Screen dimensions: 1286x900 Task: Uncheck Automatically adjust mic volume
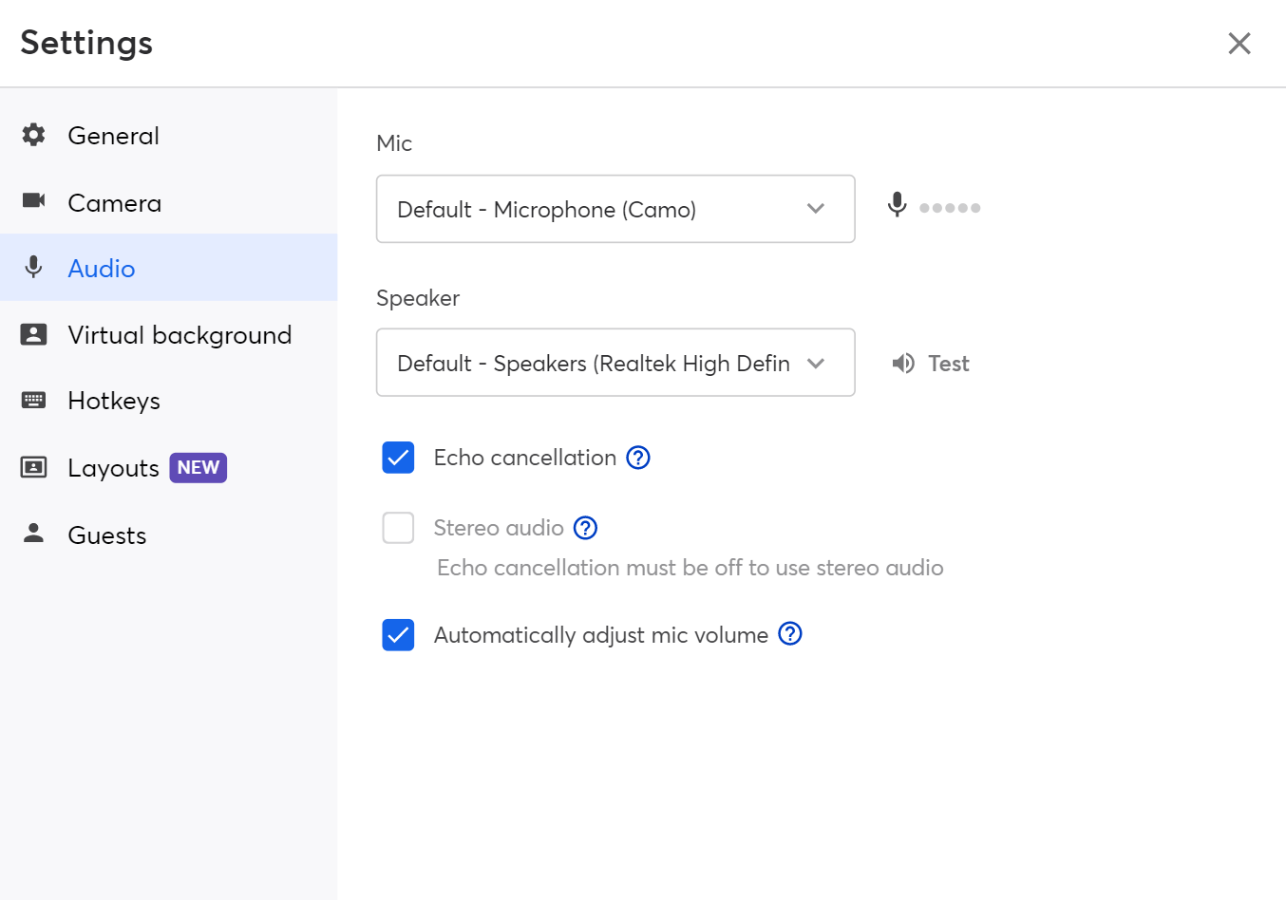(399, 635)
